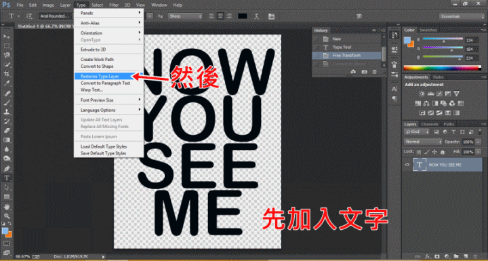Select the Horizontal Type tool in the toolbox
Screen dimensions: 488x261
click(7, 178)
